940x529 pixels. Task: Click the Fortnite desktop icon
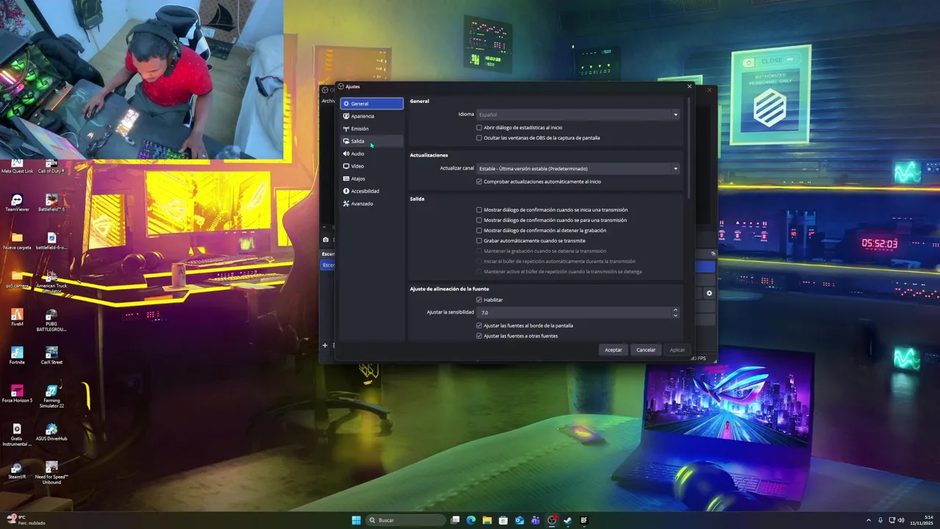pyautogui.click(x=17, y=356)
